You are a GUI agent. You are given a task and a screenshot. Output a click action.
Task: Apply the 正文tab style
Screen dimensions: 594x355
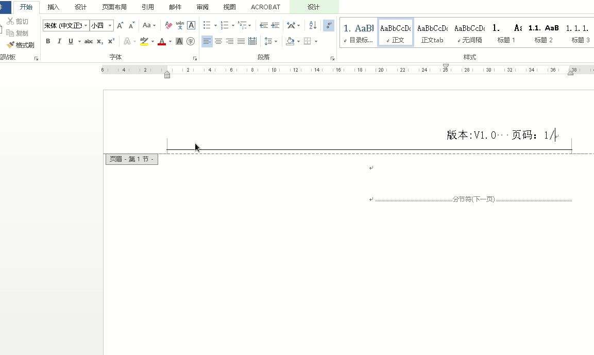(x=432, y=32)
